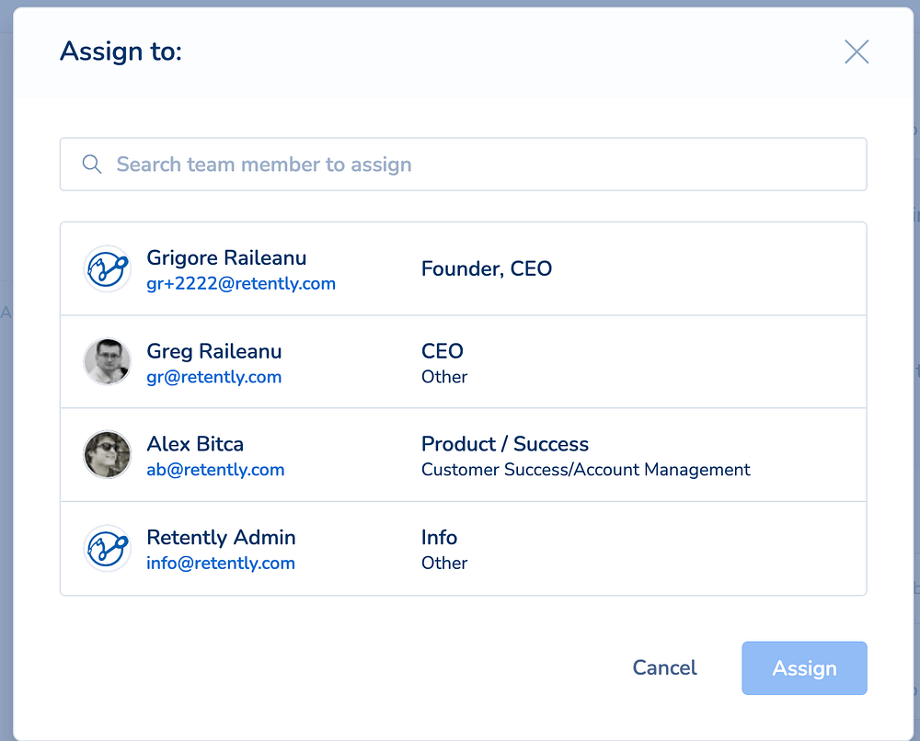
Task: Click the gr+2222@retently.com email link
Action: [241, 284]
